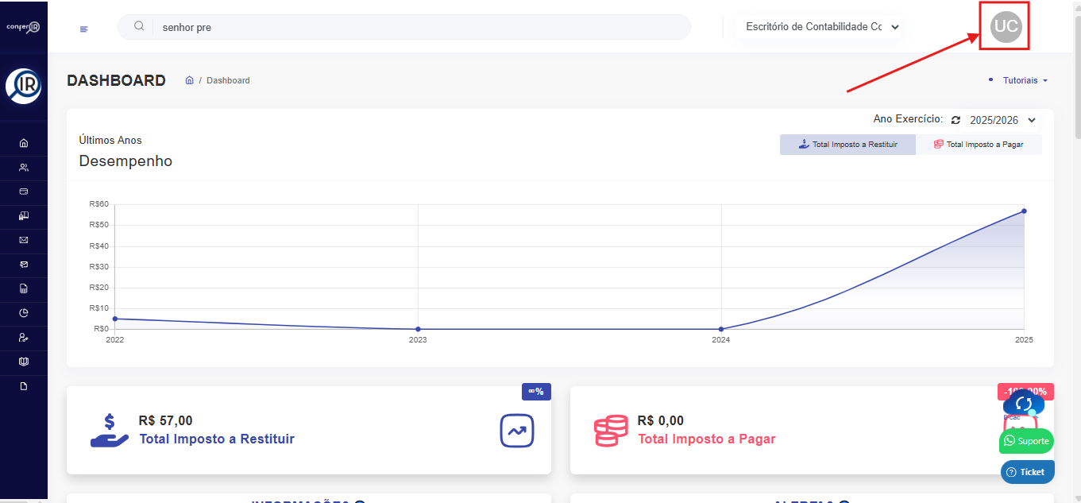This screenshot has width=1081, height=503.
Task: Click the Ano Exercício label
Action: (908, 119)
